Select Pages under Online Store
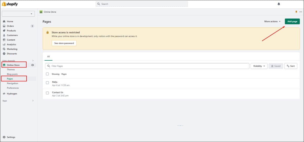The image size is (304, 142). click(x=10, y=79)
